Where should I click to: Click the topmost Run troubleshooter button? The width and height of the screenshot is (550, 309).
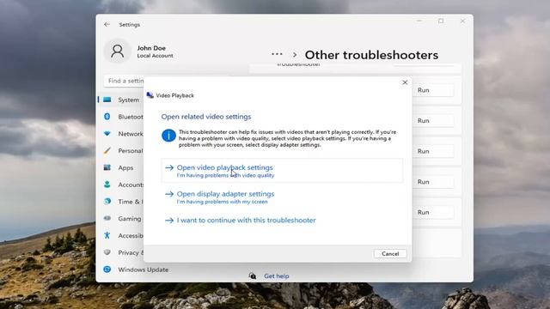tap(433, 90)
